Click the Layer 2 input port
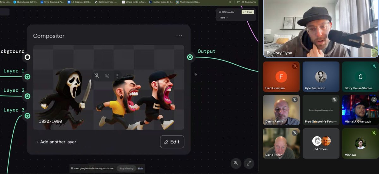Image resolution: width=379 pixels, height=174 pixels. tap(27, 96)
